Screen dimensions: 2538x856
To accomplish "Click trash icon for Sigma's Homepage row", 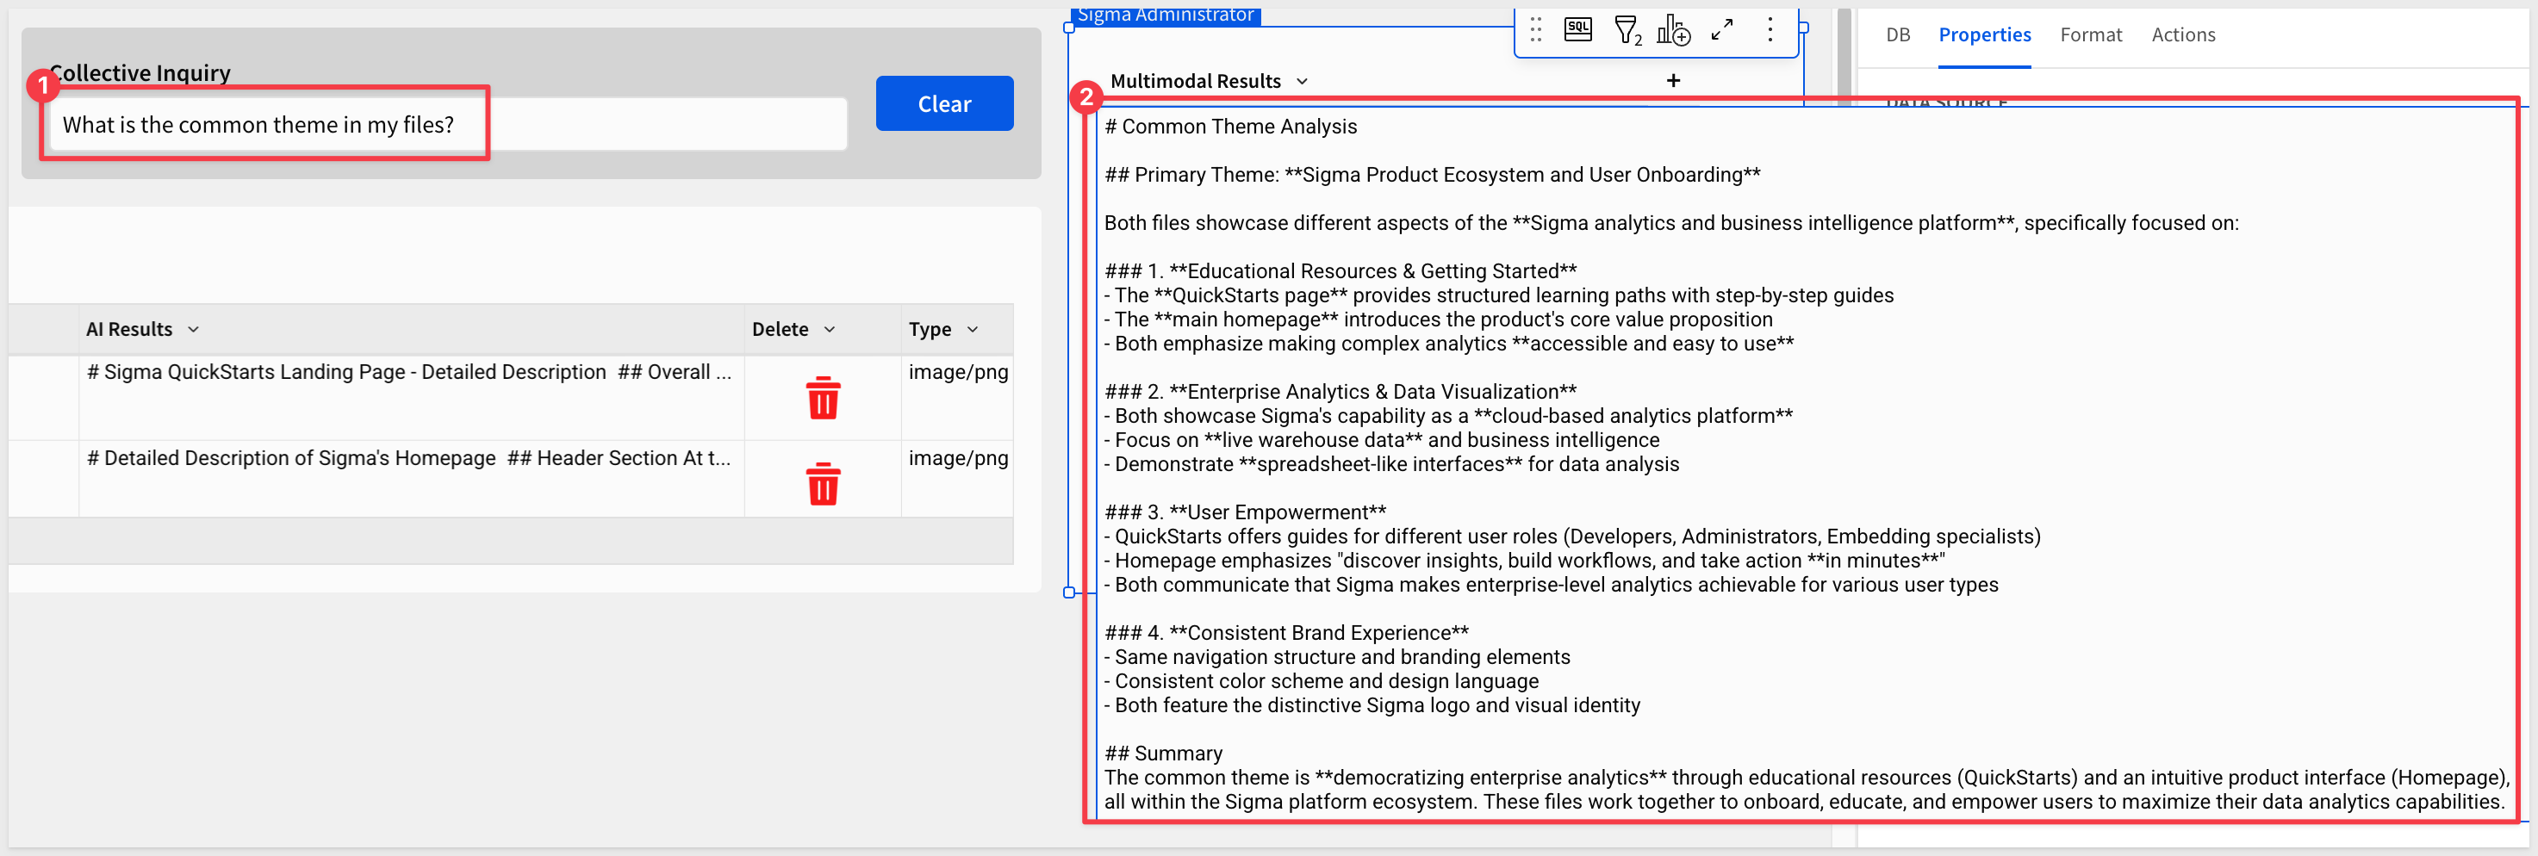I will click(x=823, y=484).
